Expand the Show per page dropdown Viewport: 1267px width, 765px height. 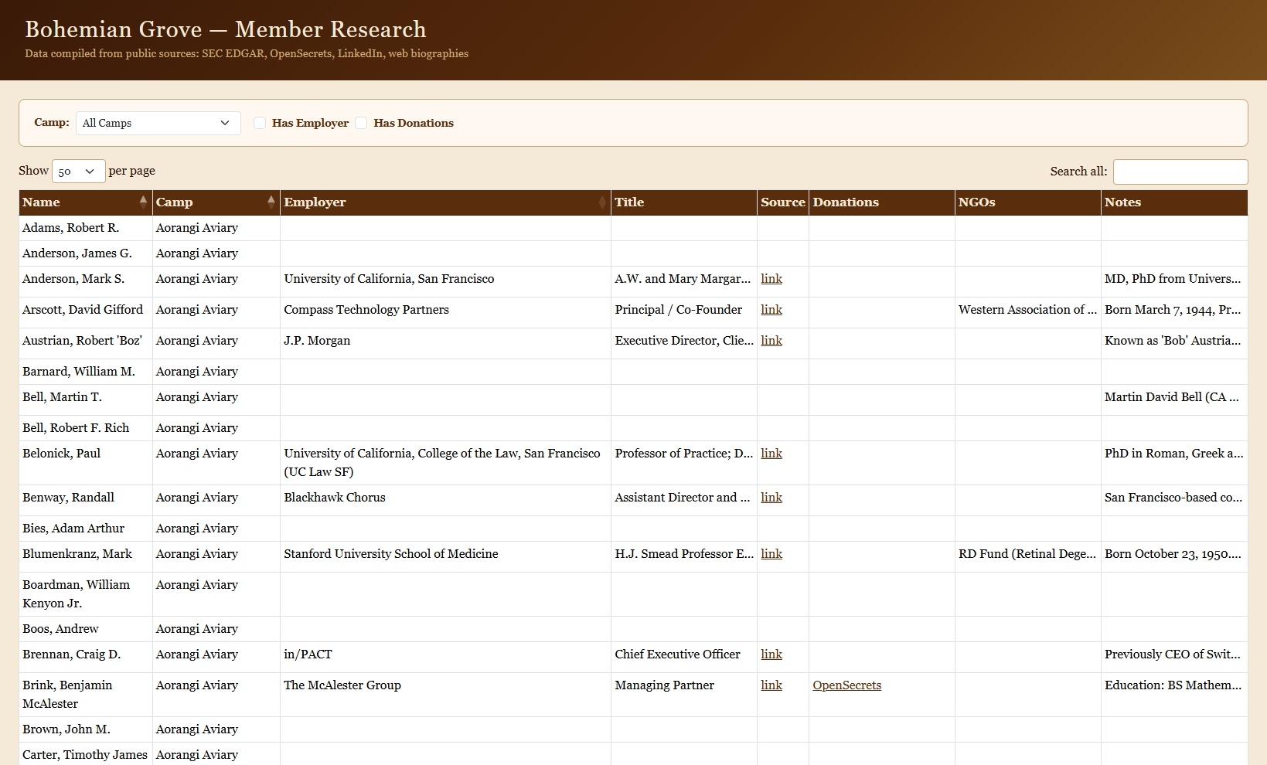(x=78, y=172)
